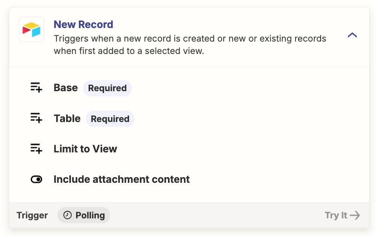Click the toggle icon beside Include attachment content

point(36,179)
